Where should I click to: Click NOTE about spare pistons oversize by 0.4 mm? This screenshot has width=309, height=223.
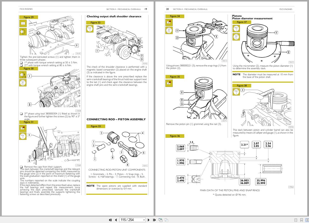tap(117, 187)
